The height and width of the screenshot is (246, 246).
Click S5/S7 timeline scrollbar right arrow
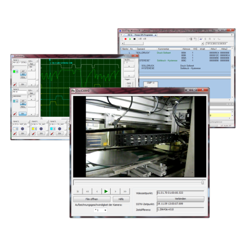202,44
